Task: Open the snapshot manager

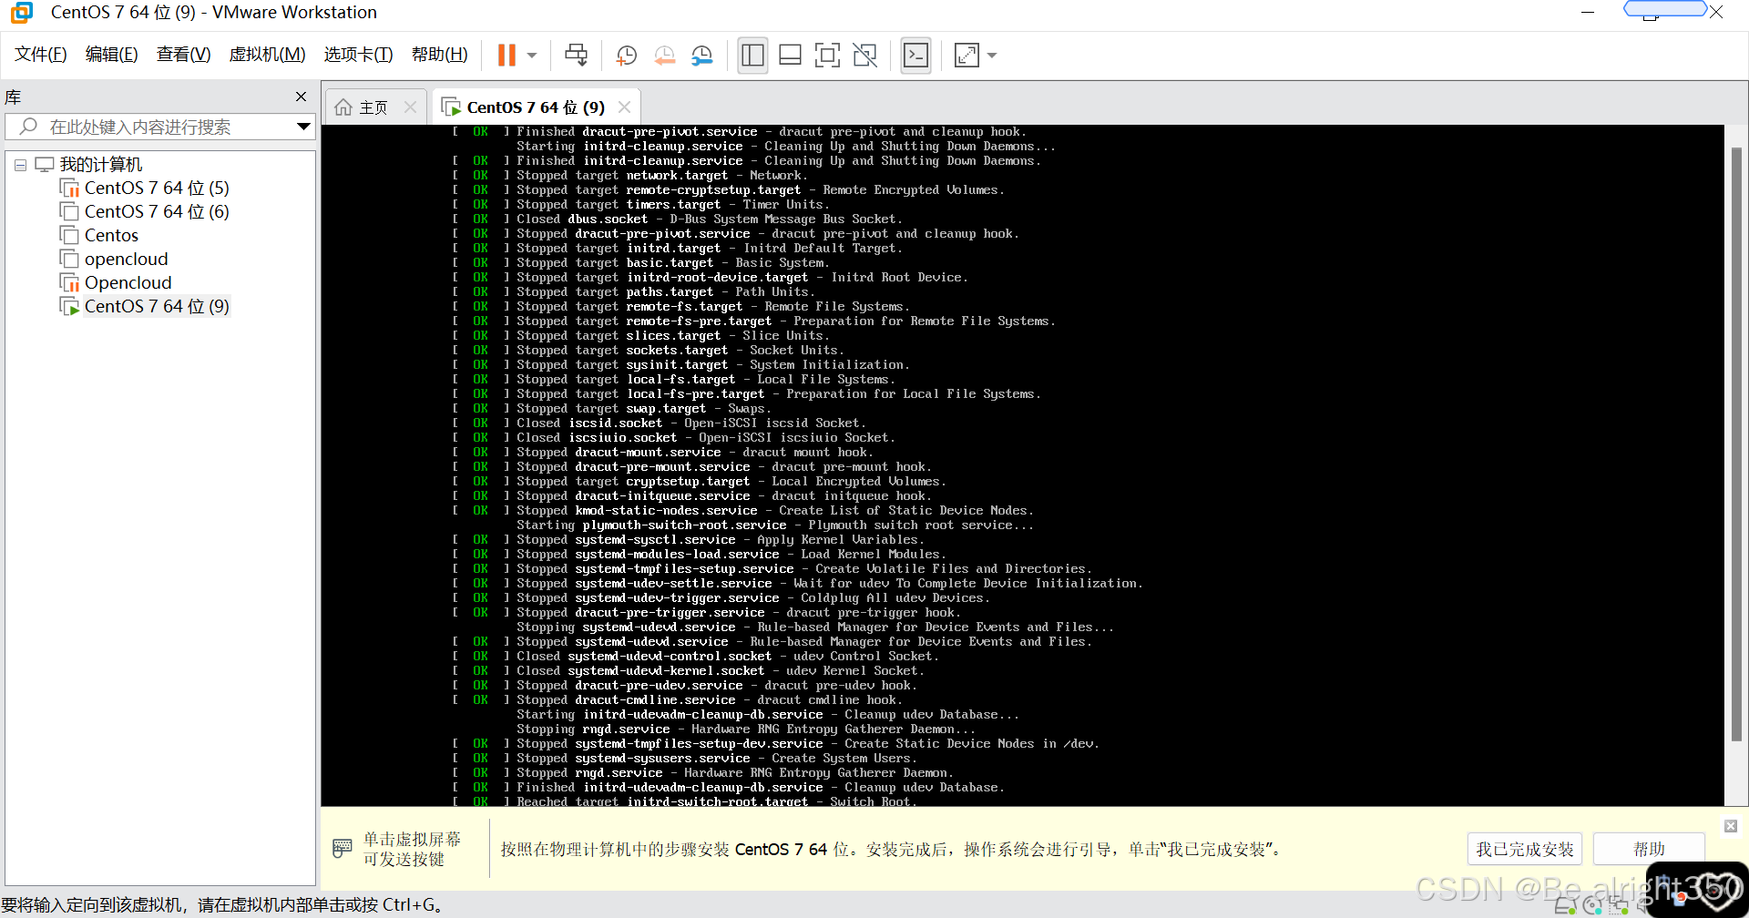Action: pos(701,55)
